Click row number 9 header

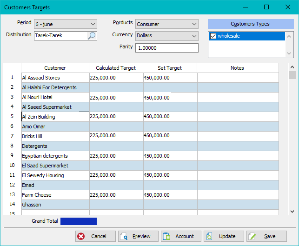pos(12,156)
